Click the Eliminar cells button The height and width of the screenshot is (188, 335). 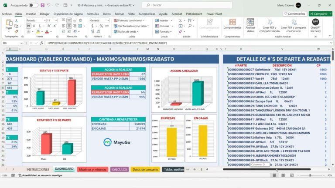click(x=163, y=26)
